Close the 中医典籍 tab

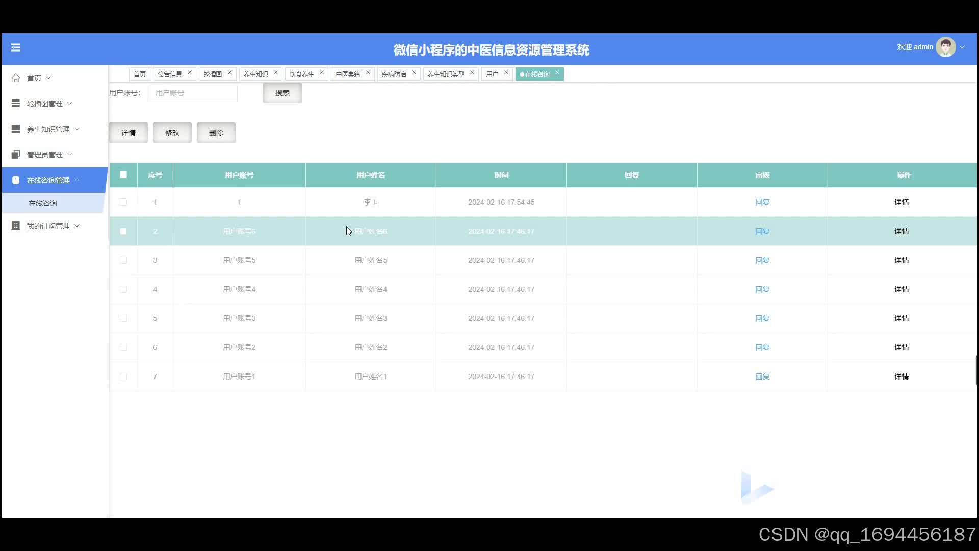[x=368, y=73]
